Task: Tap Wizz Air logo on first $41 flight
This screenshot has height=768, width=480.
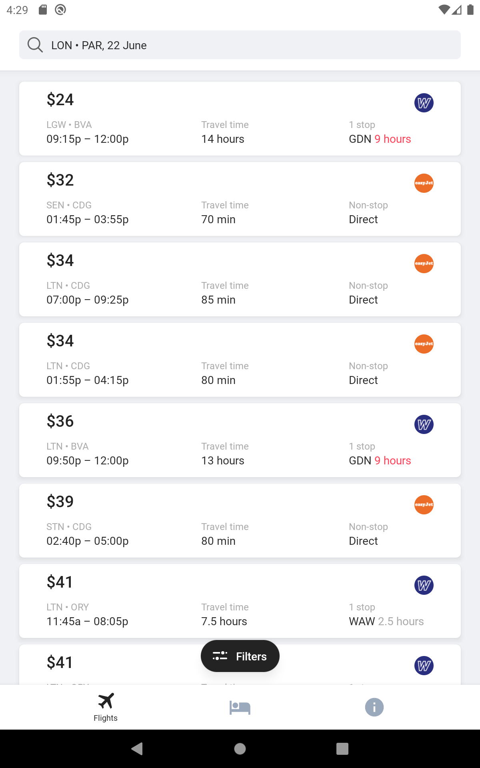Action: [424, 585]
